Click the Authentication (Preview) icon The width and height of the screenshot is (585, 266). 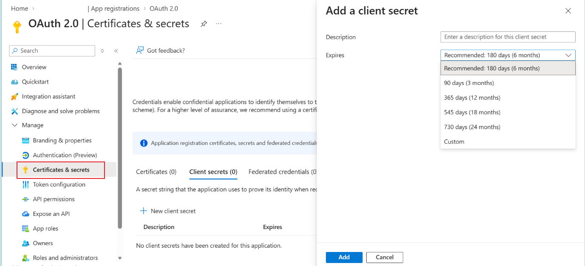click(25, 155)
